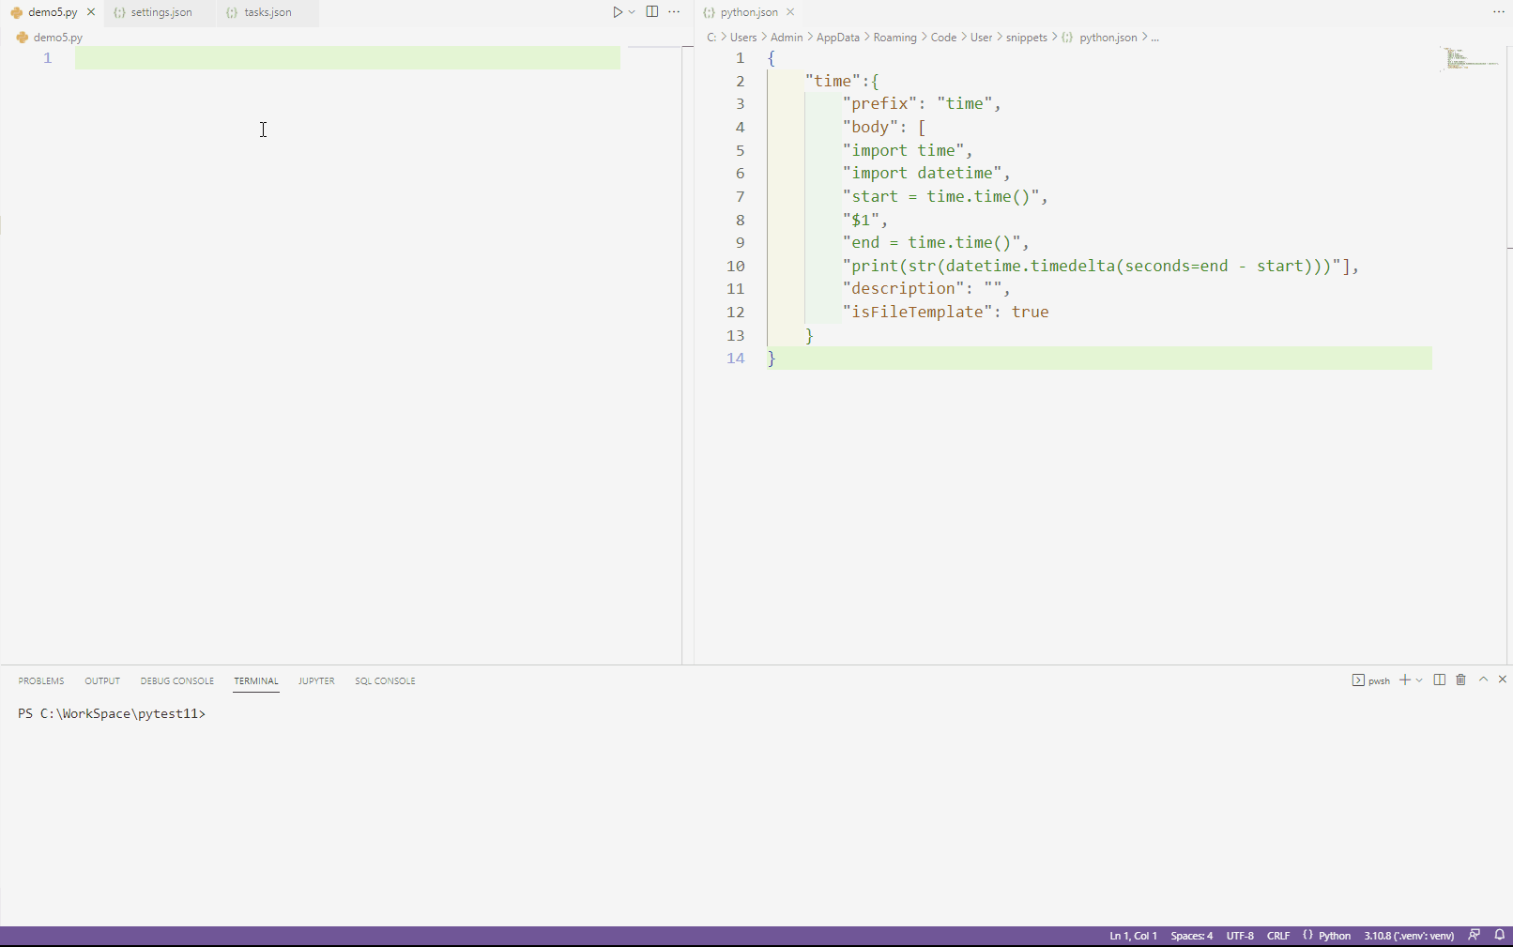Select the DEBUG CONSOLE panel tab
The height and width of the screenshot is (947, 1513).
[x=176, y=680]
